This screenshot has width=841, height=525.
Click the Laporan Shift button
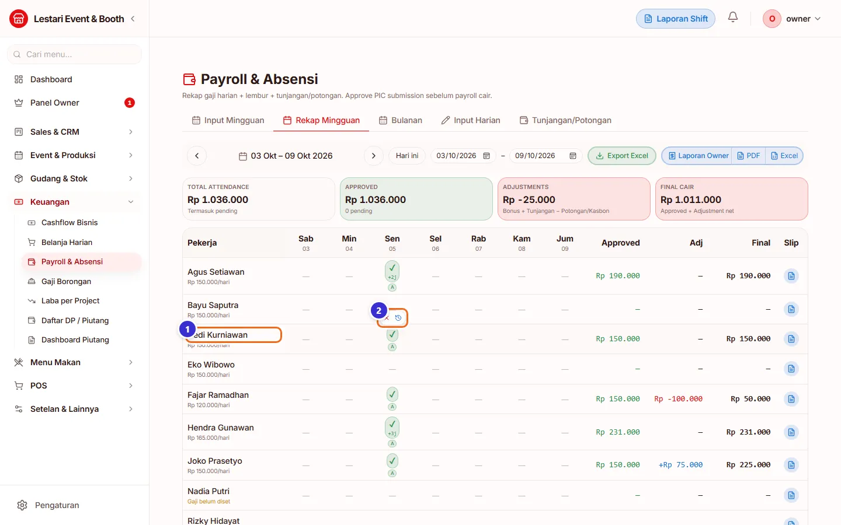(x=676, y=19)
